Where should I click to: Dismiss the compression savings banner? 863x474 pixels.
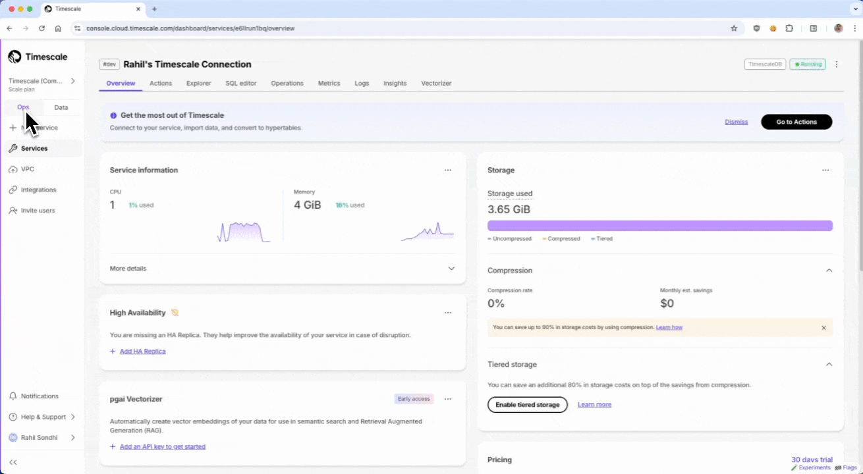point(823,327)
